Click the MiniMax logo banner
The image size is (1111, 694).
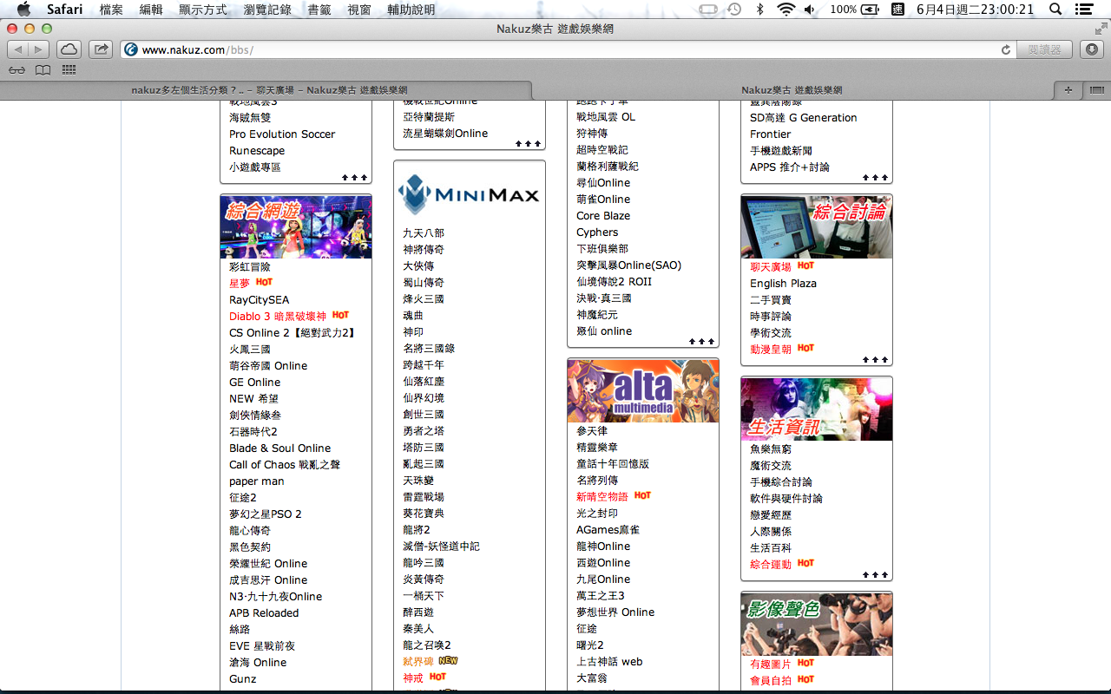tap(469, 194)
